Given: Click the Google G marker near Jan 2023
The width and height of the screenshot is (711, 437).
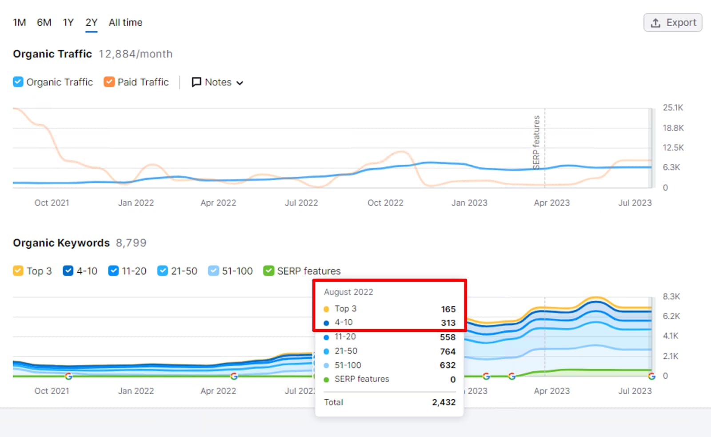Looking at the screenshot, I should (486, 376).
